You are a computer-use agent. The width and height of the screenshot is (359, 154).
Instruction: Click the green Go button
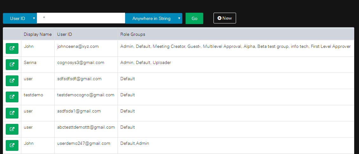pos(194,18)
